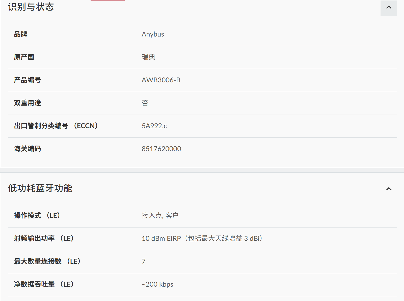Select the 否 dual-use value
This screenshot has height=301, width=404.
[145, 103]
